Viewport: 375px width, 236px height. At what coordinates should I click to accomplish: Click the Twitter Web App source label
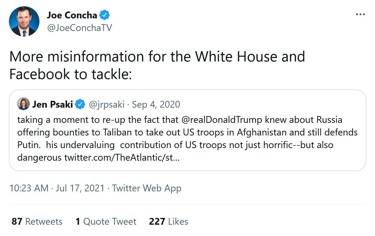click(147, 188)
